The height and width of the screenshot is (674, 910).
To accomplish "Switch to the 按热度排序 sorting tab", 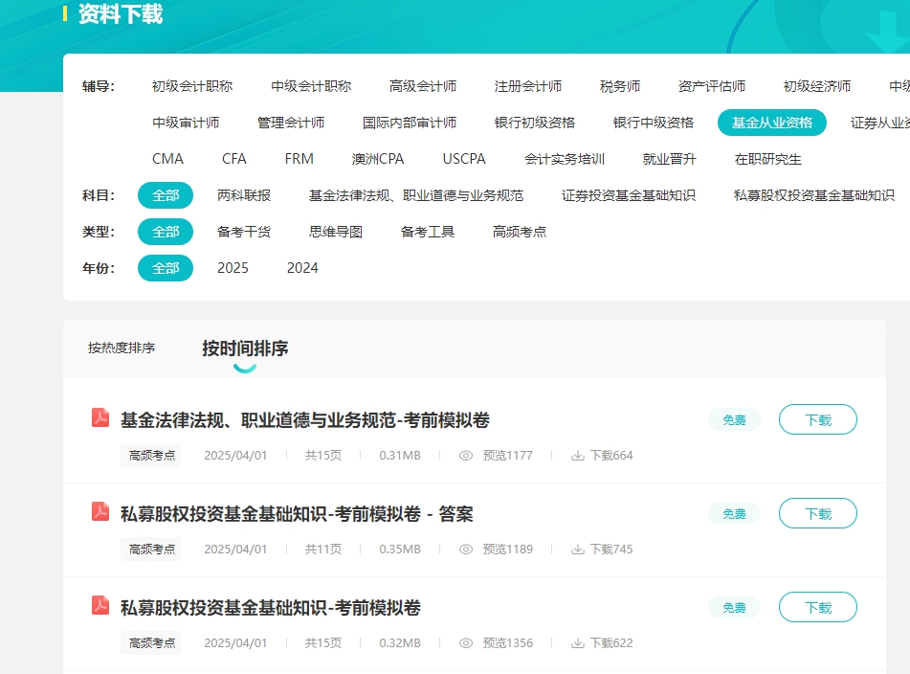I will [120, 348].
